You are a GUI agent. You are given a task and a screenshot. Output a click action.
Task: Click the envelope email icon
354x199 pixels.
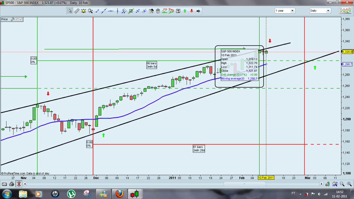pyautogui.click(x=4, y=184)
